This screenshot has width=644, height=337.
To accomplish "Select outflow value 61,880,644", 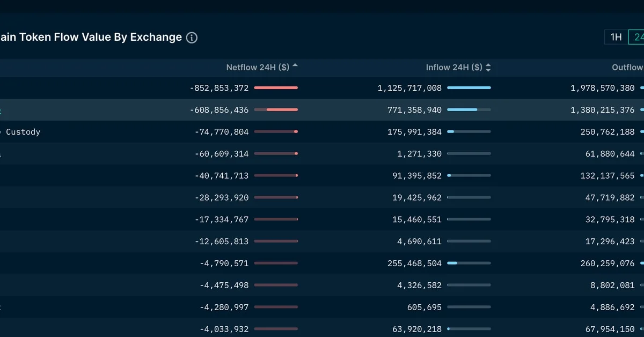I will click(610, 154).
